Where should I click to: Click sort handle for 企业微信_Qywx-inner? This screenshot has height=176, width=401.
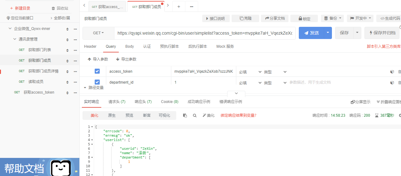click(x=67, y=29)
